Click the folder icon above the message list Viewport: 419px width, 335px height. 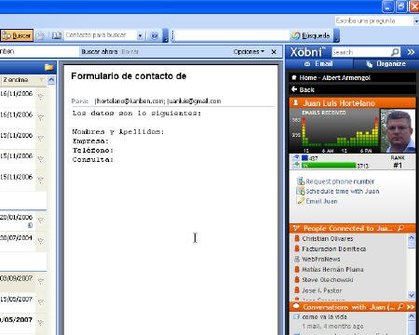(x=49, y=67)
